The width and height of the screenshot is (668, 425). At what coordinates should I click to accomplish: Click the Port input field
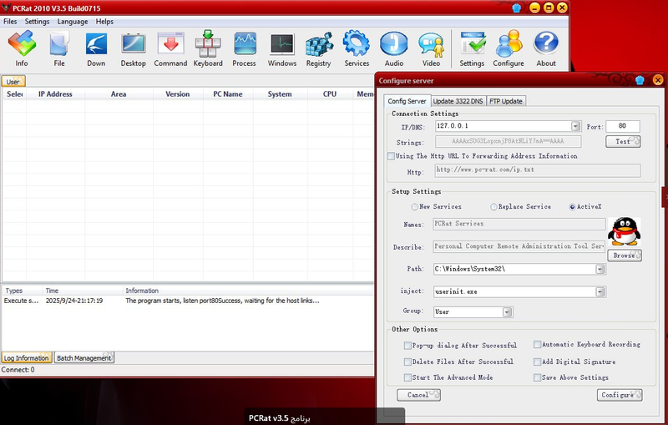(622, 126)
